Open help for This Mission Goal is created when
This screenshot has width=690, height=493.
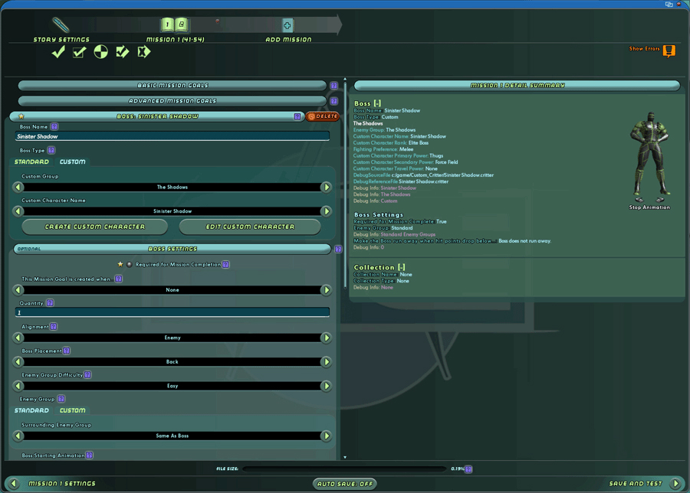[x=118, y=279]
